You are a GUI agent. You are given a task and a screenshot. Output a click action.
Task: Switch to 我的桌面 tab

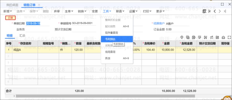click(x=12, y=5)
